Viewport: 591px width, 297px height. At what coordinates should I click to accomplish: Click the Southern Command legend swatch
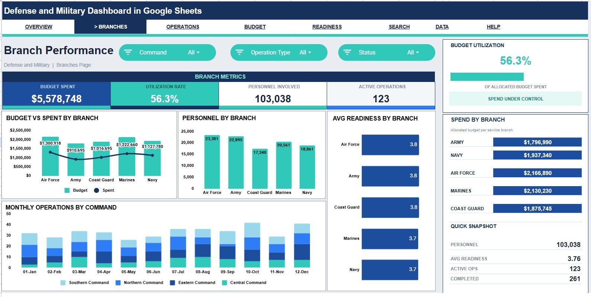(x=63, y=283)
